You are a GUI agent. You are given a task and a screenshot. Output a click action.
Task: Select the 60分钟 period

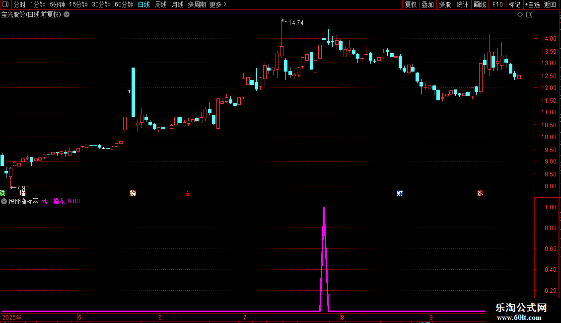124,4
